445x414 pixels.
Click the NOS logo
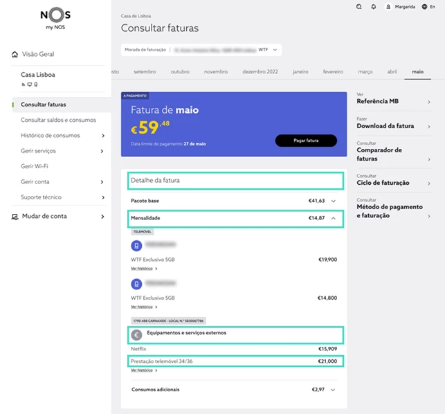pos(55,18)
